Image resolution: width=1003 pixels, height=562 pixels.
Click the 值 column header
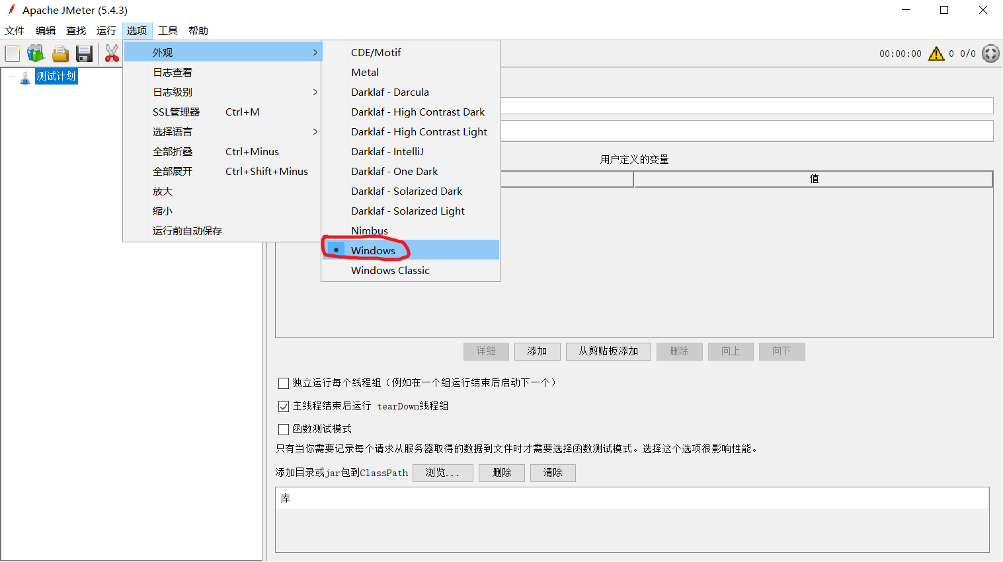point(814,179)
